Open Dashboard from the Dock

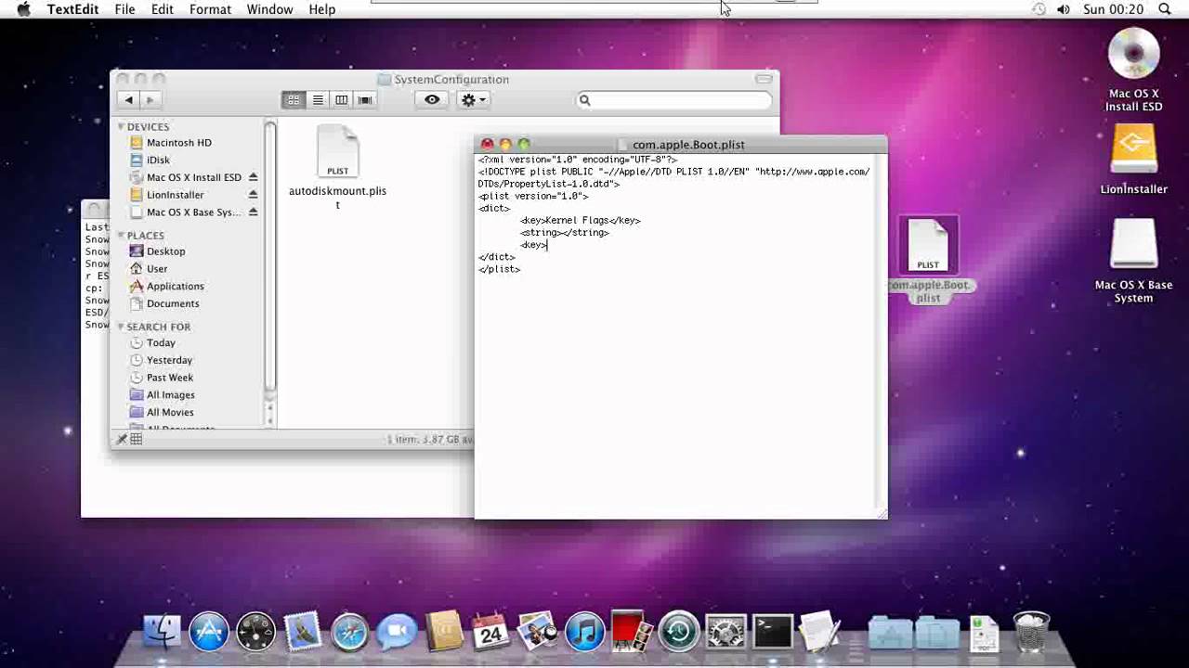255,633
